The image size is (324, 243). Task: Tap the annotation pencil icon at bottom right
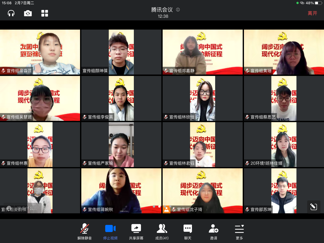314,207
